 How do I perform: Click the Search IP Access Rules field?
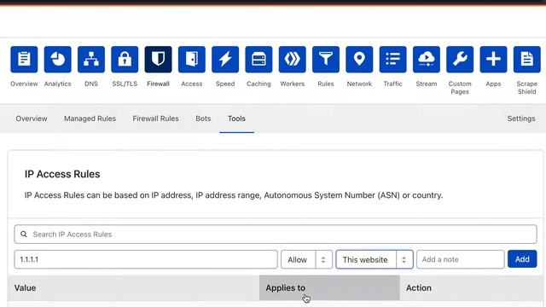(276, 235)
